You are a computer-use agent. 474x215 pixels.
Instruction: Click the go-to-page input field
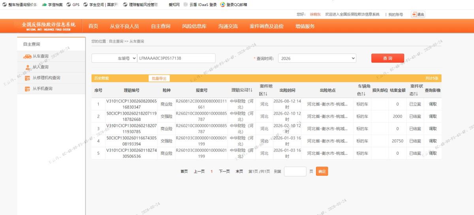(295, 171)
